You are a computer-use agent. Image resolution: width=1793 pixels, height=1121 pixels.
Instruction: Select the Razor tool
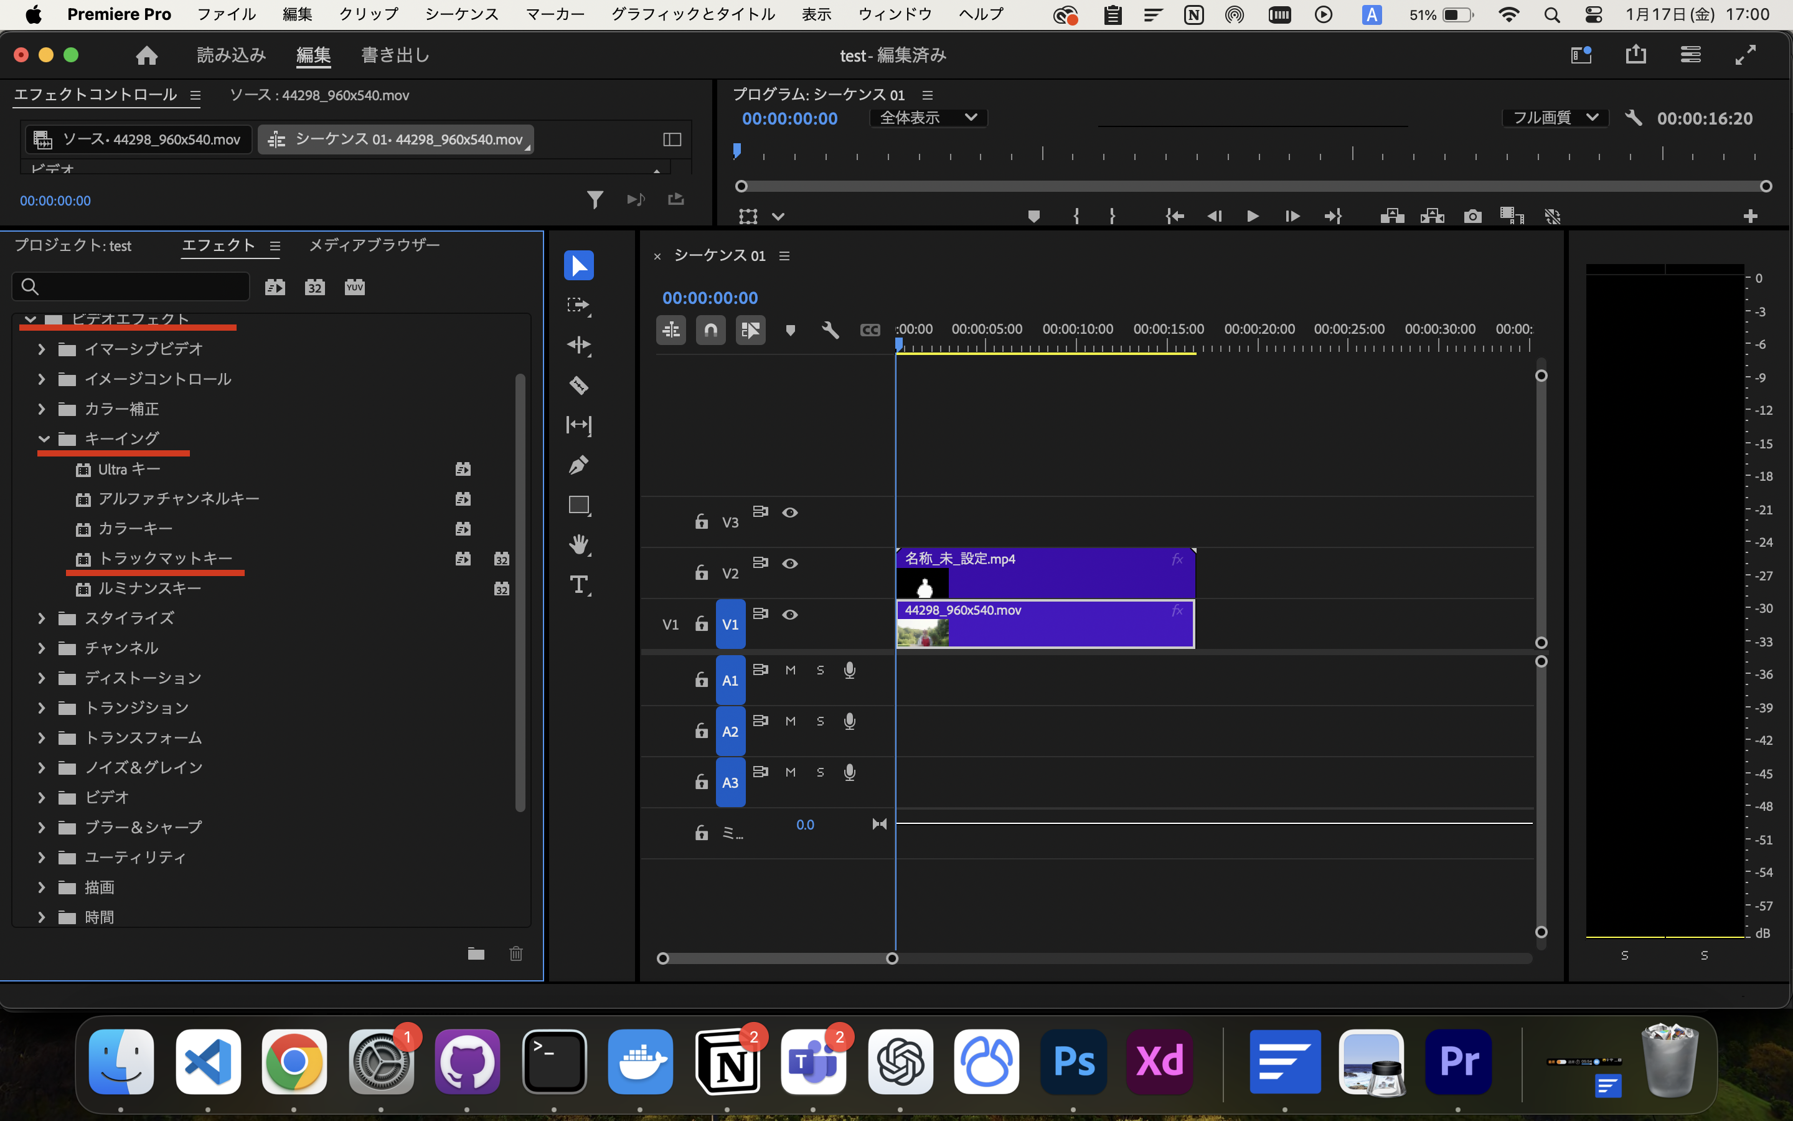[578, 385]
